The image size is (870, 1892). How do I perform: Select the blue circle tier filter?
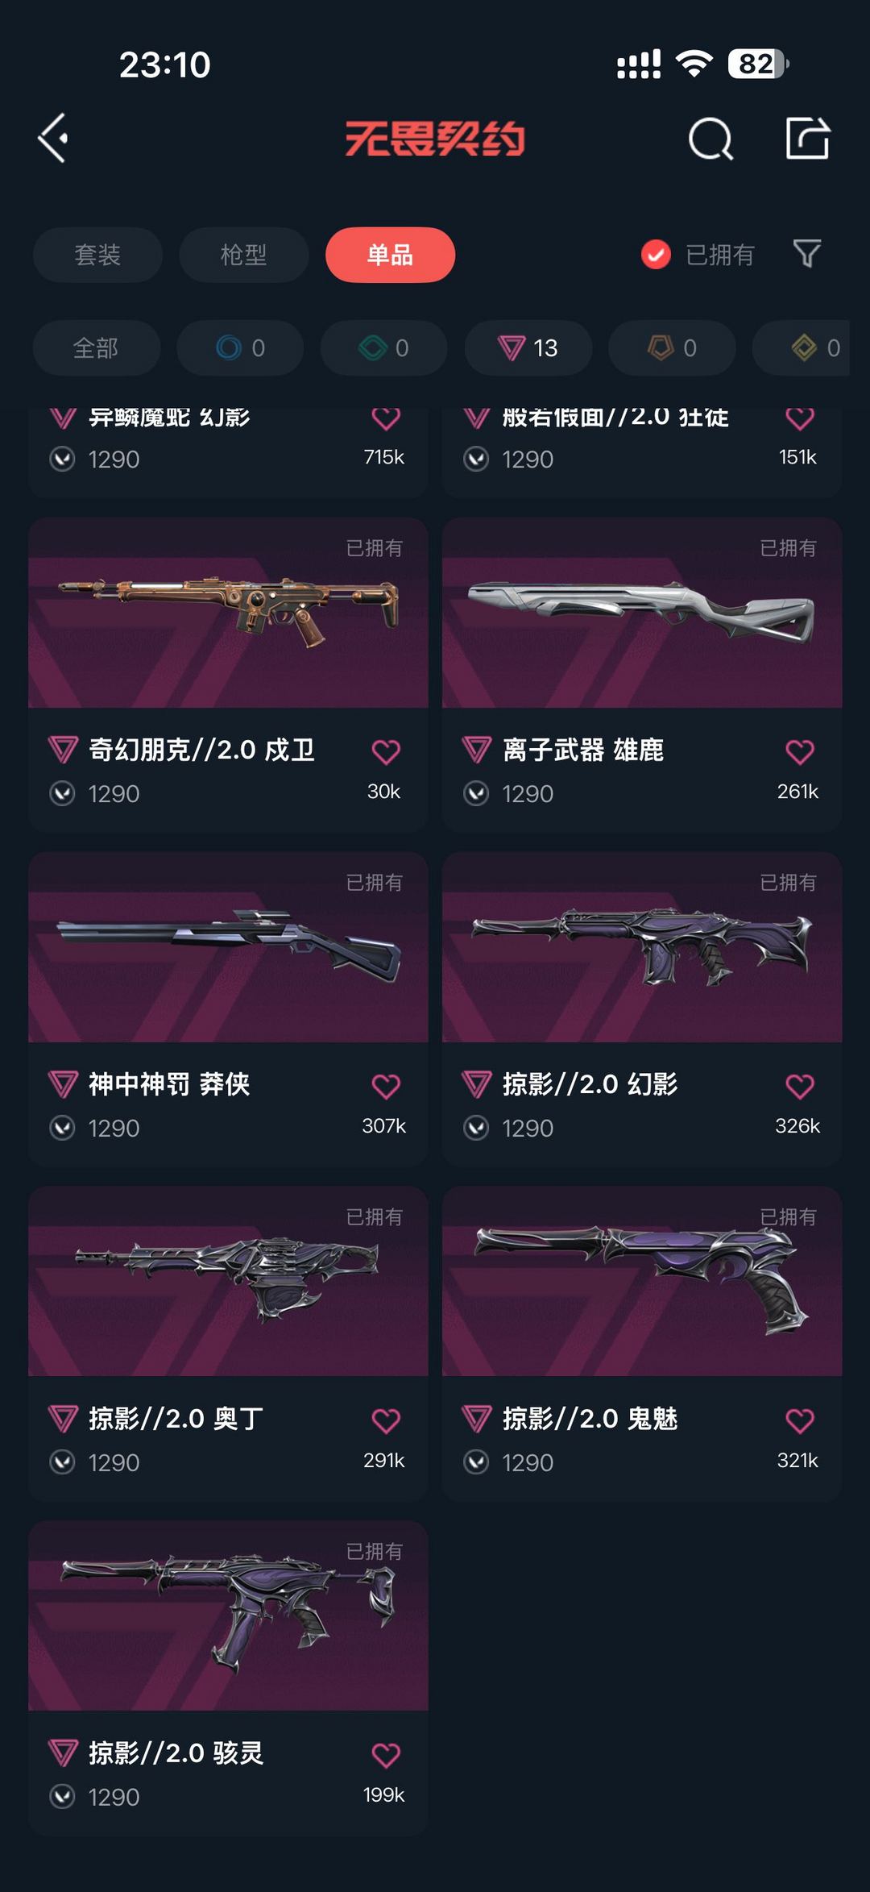coord(240,347)
